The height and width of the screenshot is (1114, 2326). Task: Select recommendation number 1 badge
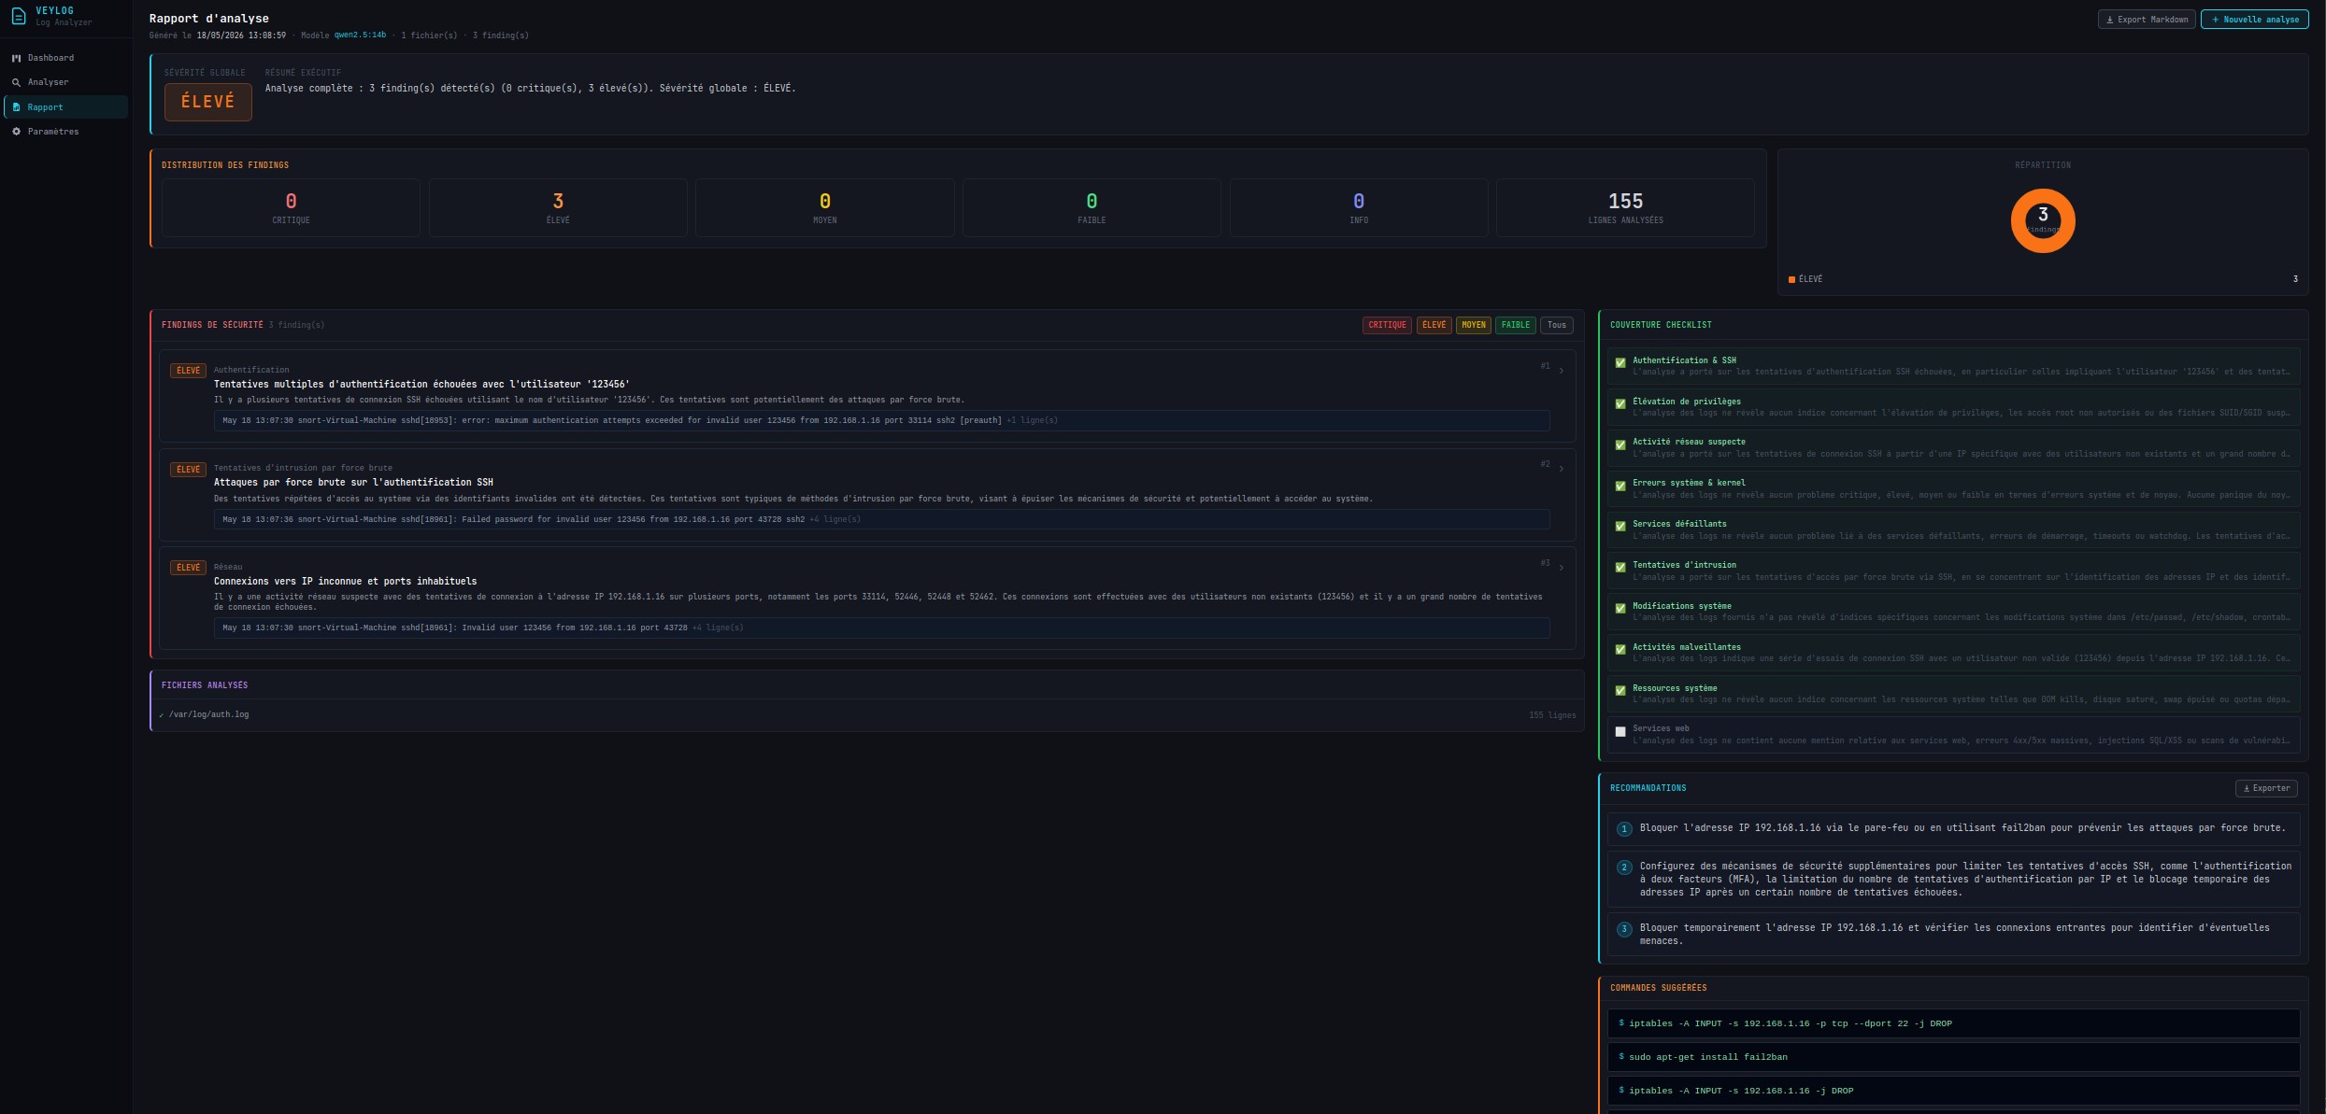[x=1624, y=829]
